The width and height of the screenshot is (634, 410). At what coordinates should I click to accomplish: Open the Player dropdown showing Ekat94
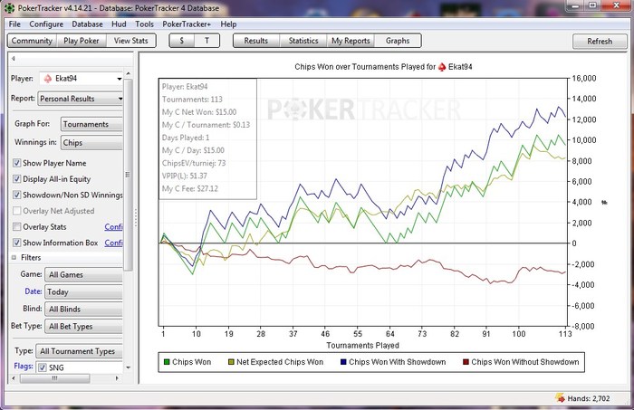81,79
